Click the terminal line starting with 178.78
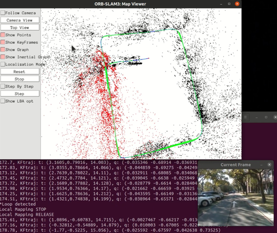The width and height of the screenshot is (277, 233). click(110, 230)
